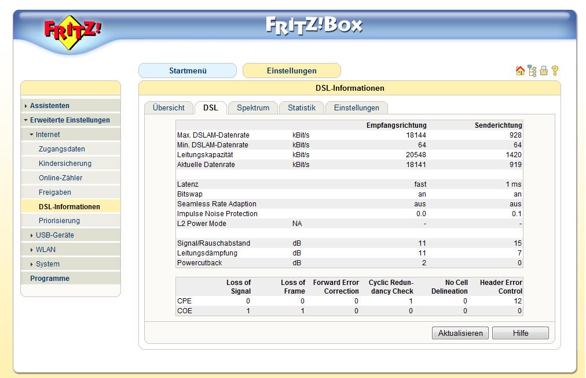
Task: Click the No Cell Delineation header
Action: pos(449,287)
